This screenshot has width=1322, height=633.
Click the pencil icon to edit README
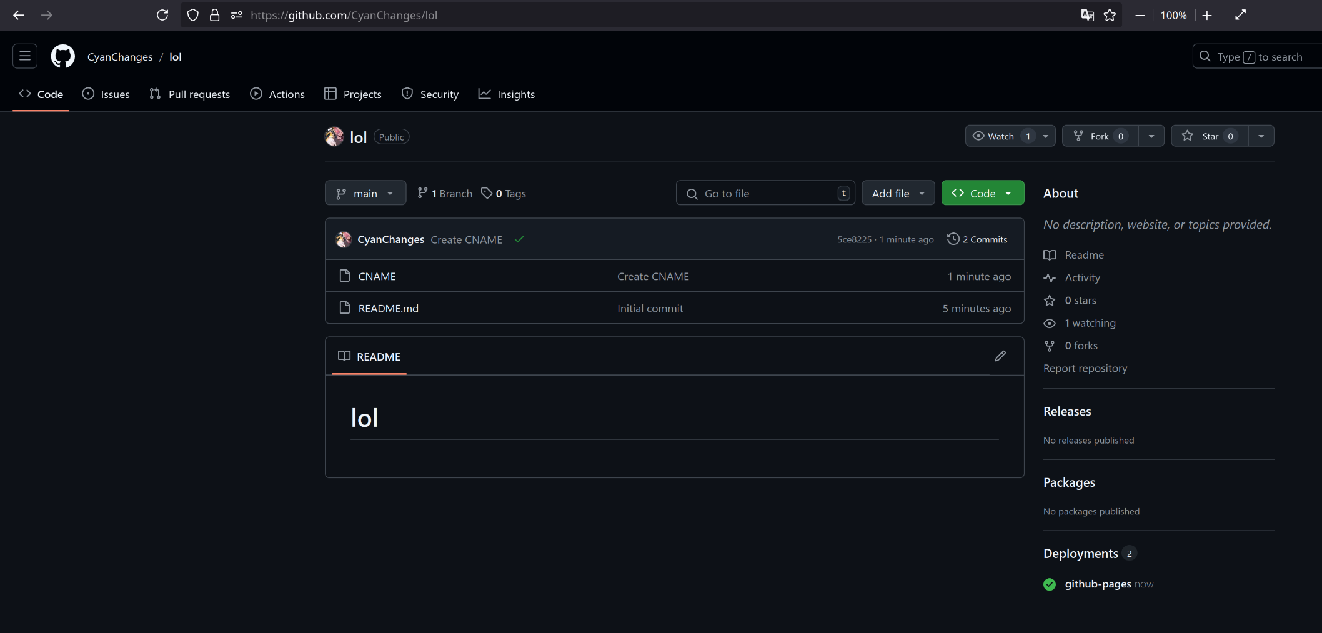[1000, 356]
